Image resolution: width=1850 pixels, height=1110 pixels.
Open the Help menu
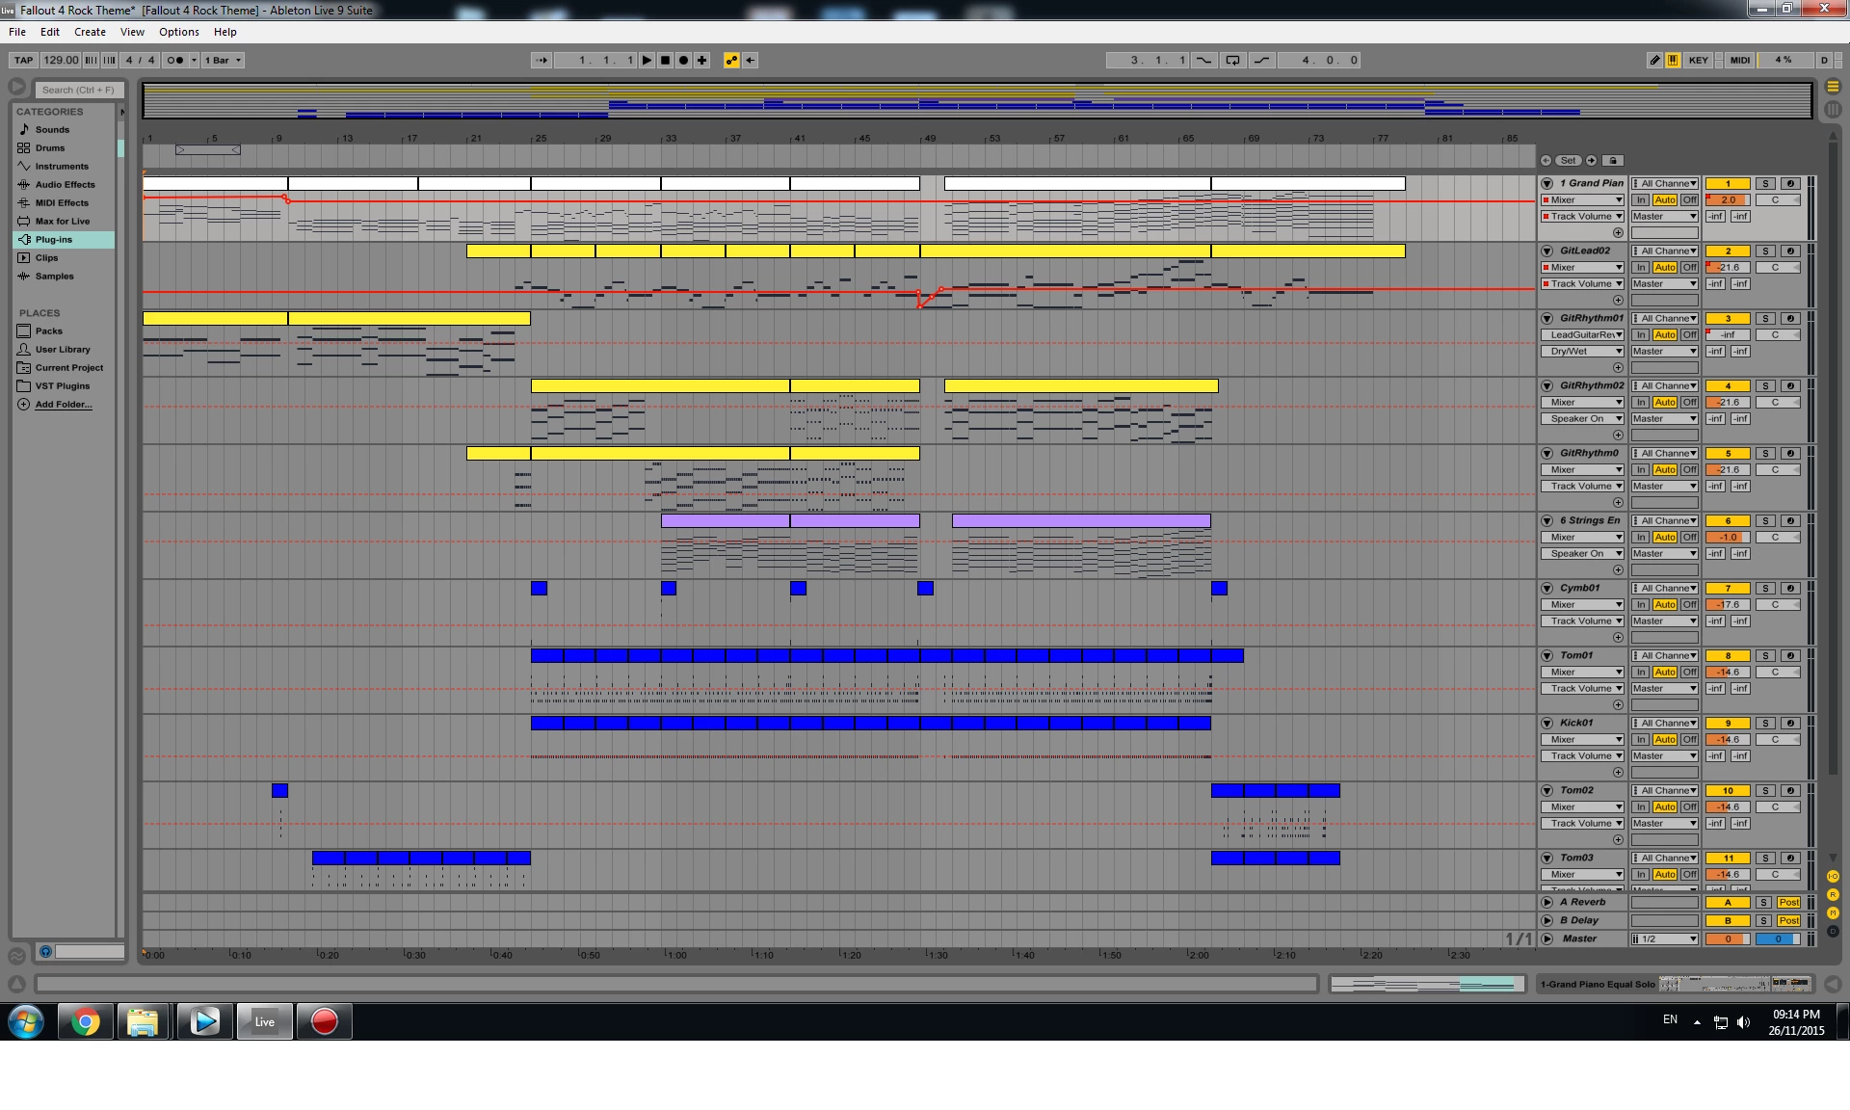pos(225,32)
